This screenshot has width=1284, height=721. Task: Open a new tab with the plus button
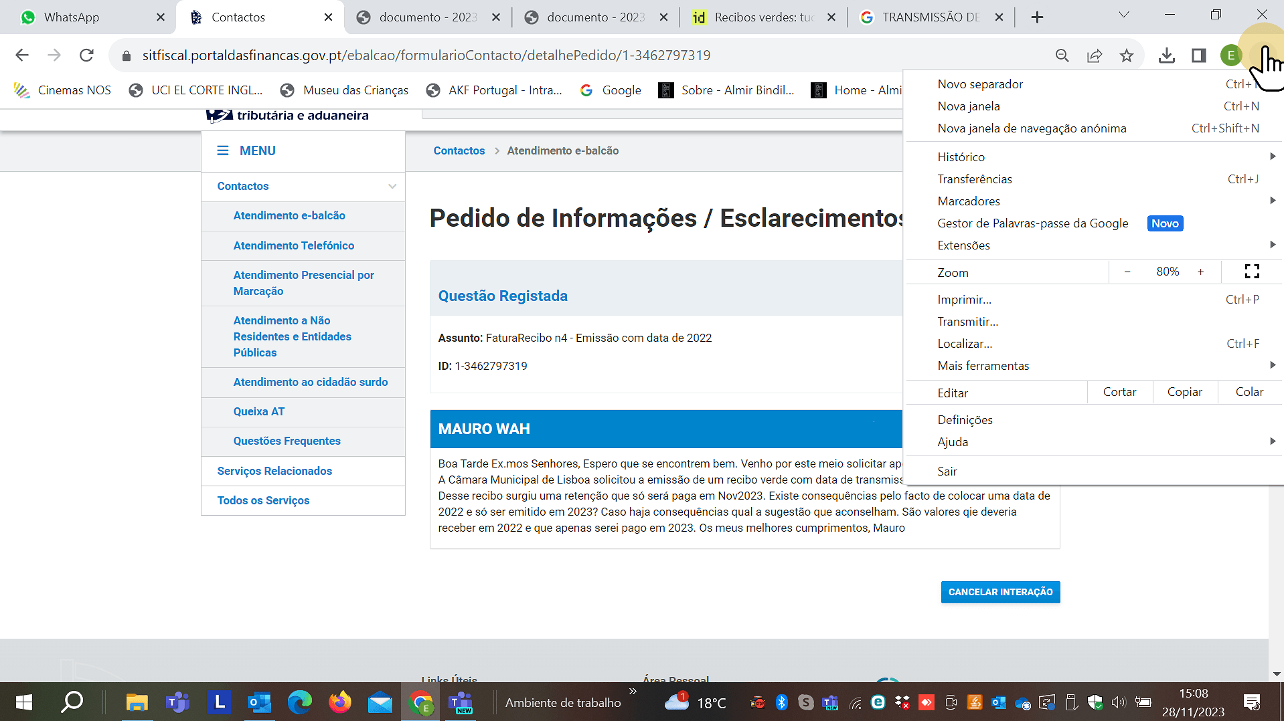pos(1037,17)
